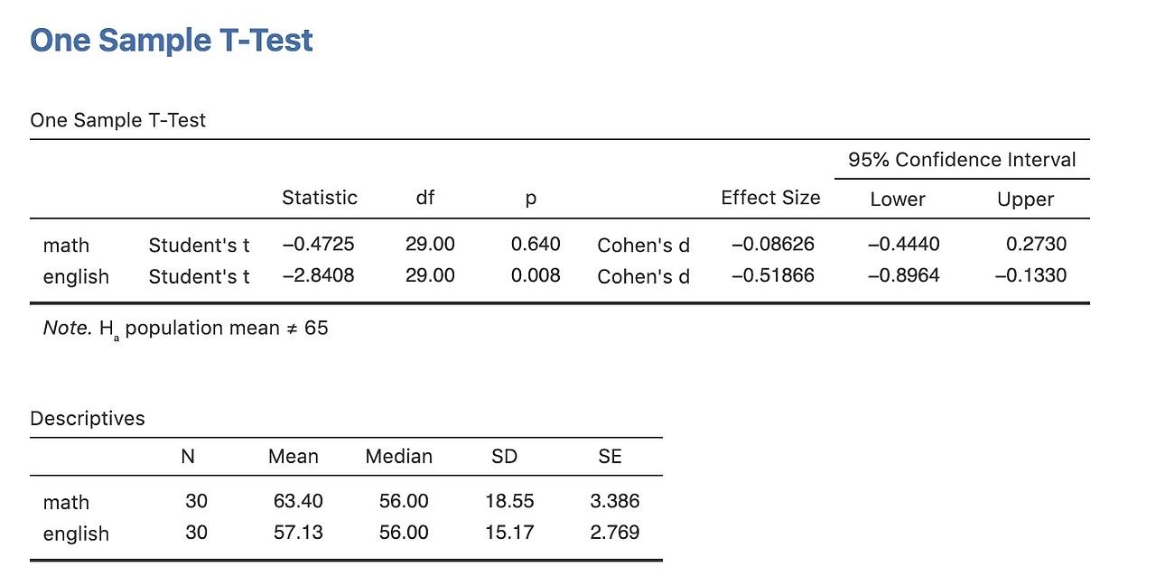Click the Upper column header
This screenshot has width=1156, height=585.
pos(1025,199)
